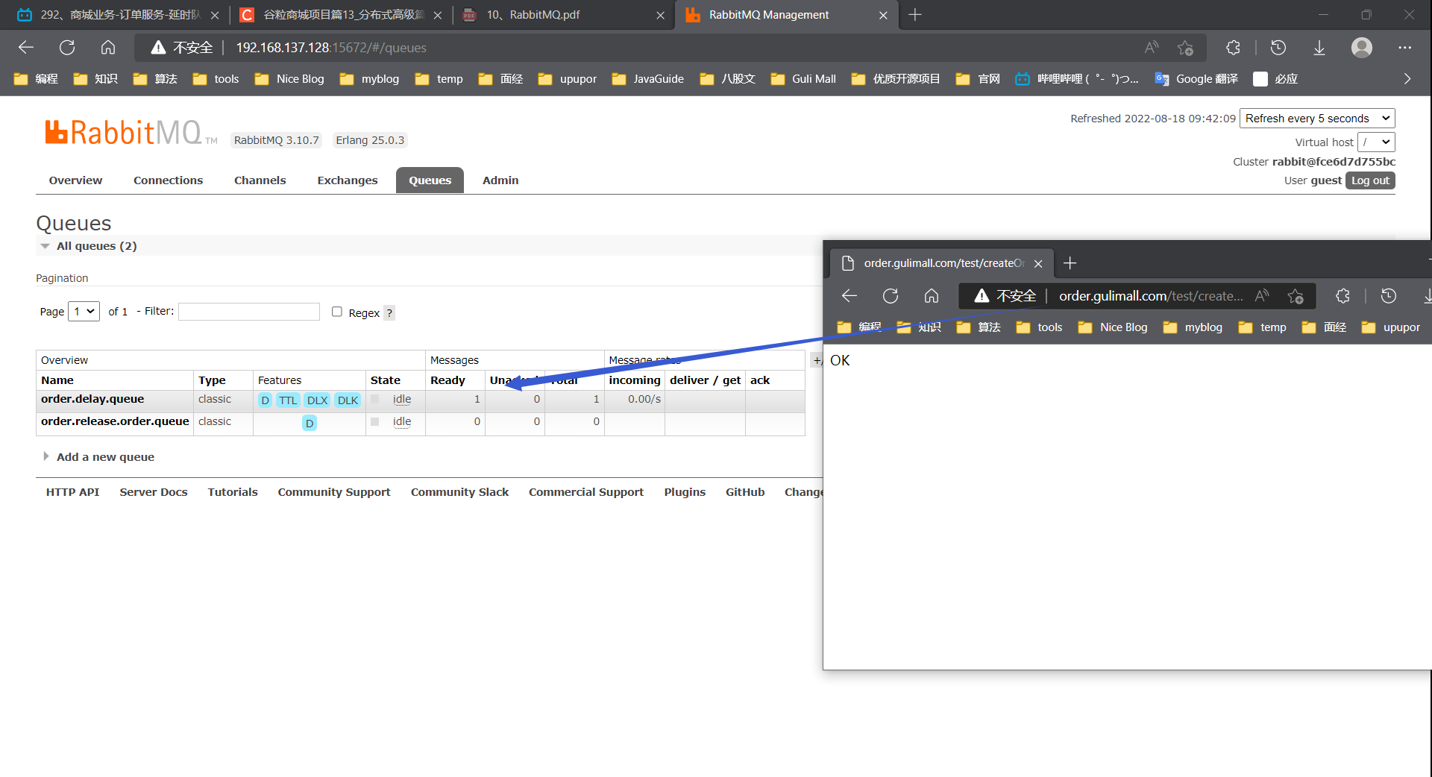The width and height of the screenshot is (1432, 777).
Task: Open the HTTP API link
Action: [72, 492]
